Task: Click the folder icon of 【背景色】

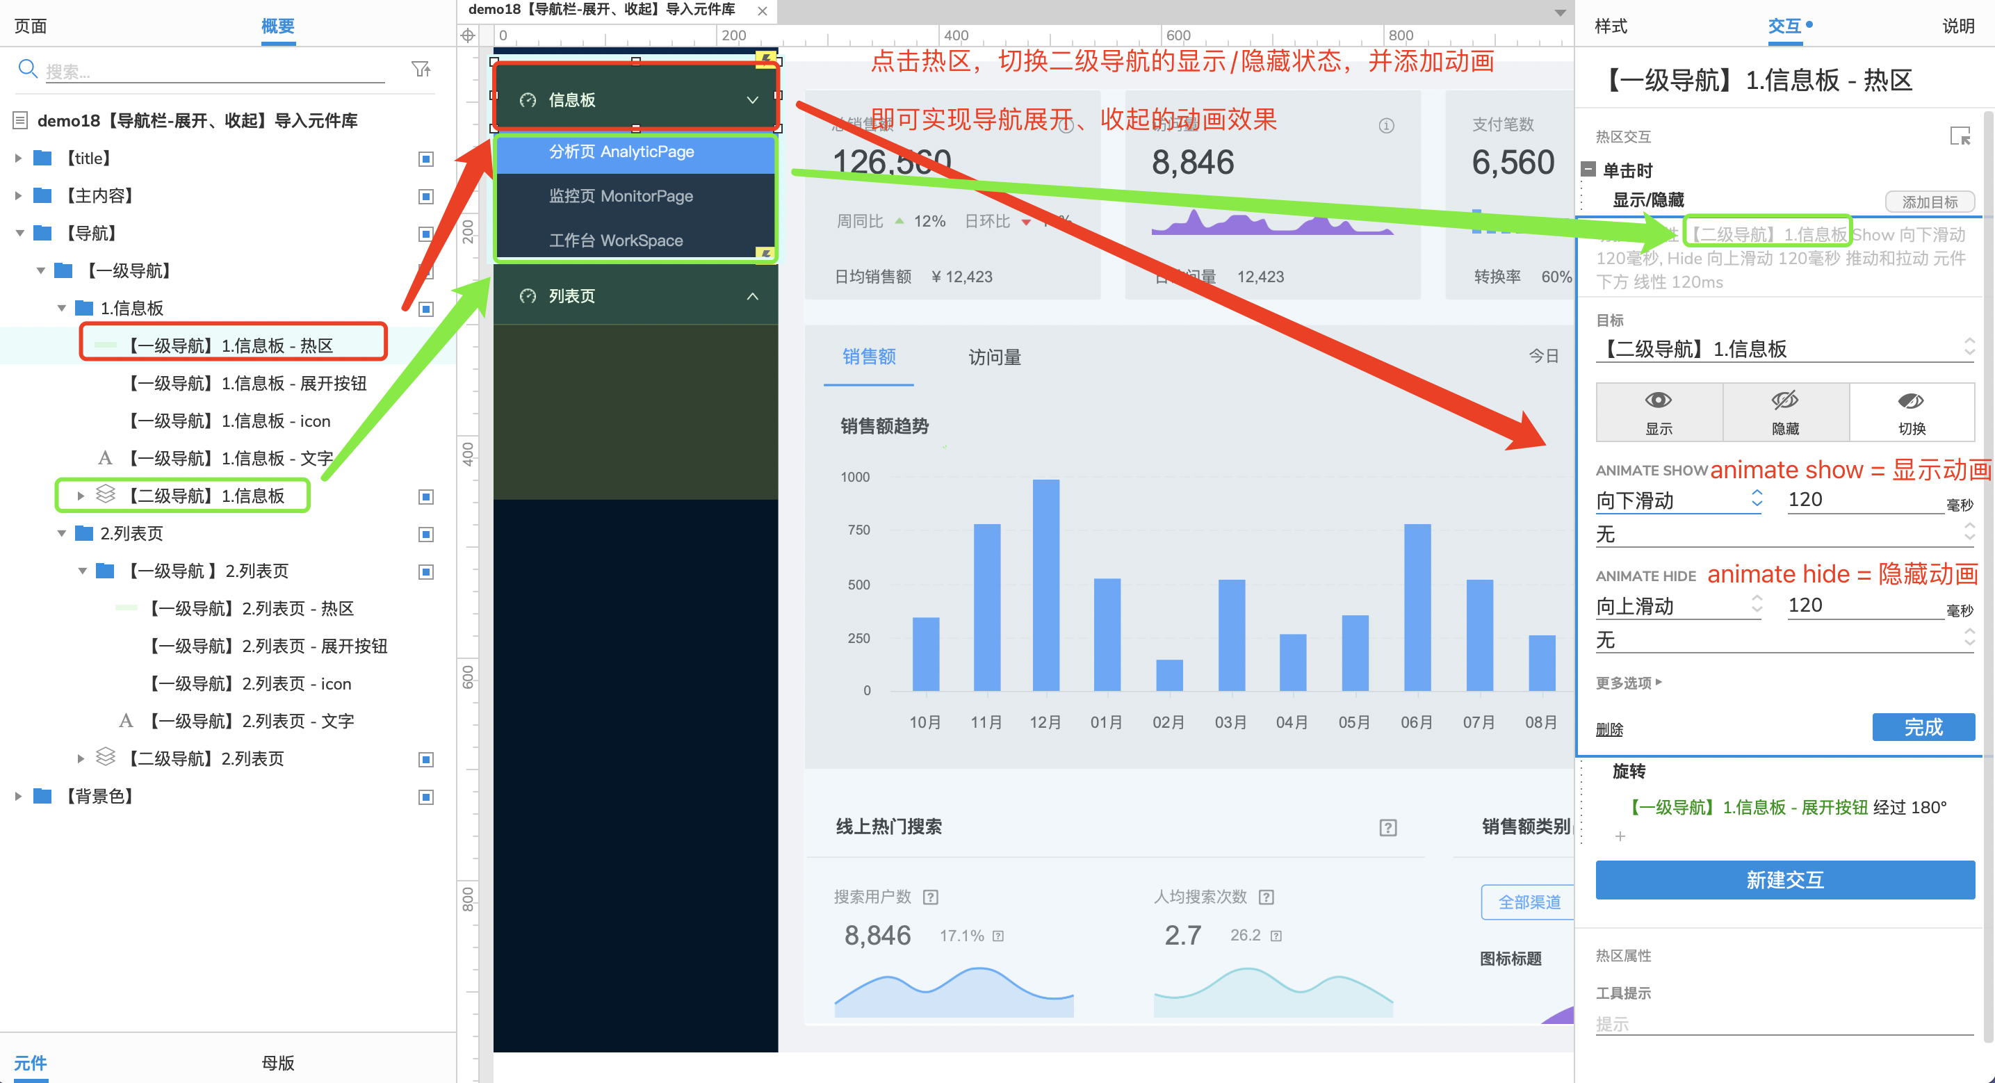Action: pos(42,796)
